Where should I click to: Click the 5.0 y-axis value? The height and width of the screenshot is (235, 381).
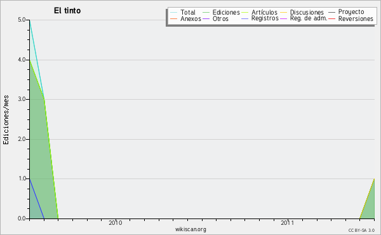pos(22,20)
